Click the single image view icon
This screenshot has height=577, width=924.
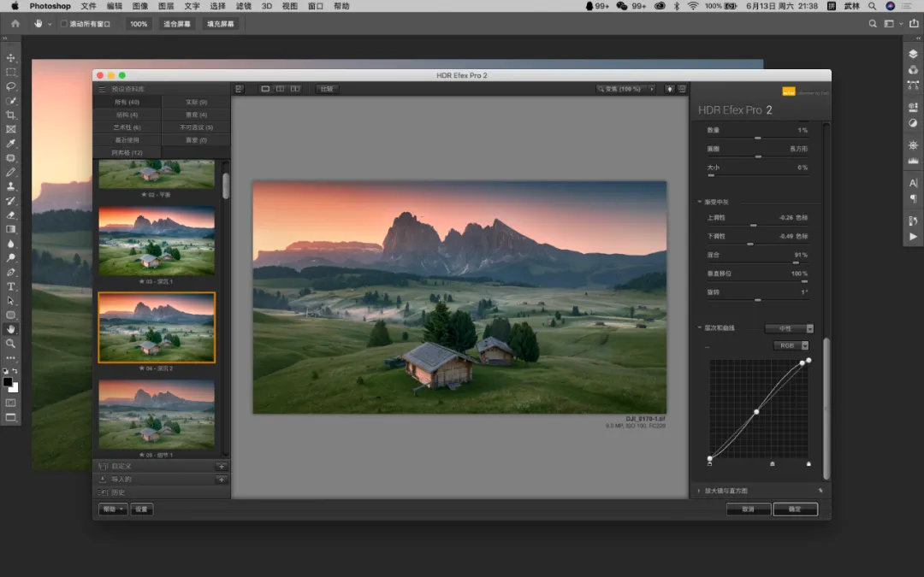click(x=265, y=89)
